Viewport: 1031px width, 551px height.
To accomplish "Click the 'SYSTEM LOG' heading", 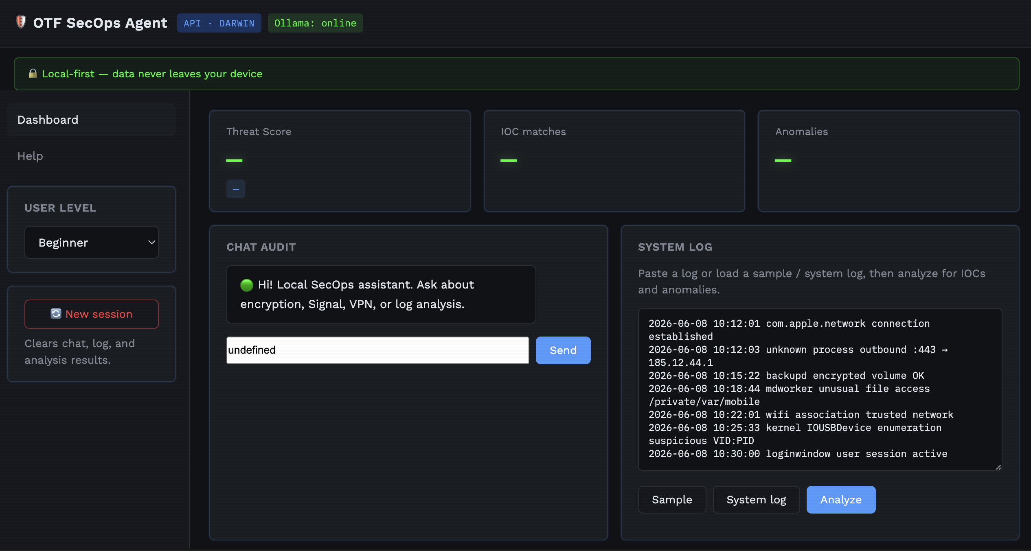I will (675, 247).
